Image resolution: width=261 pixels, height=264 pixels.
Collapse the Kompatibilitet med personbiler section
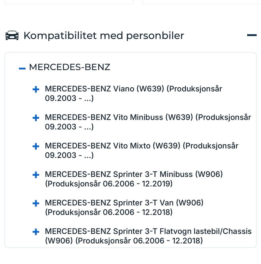click(252, 35)
